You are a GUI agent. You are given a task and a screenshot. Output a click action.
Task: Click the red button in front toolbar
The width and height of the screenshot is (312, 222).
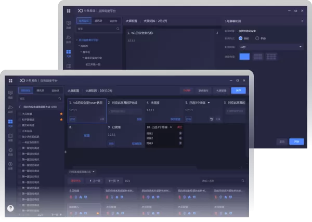pyautogui.click(x=187, y=90)
